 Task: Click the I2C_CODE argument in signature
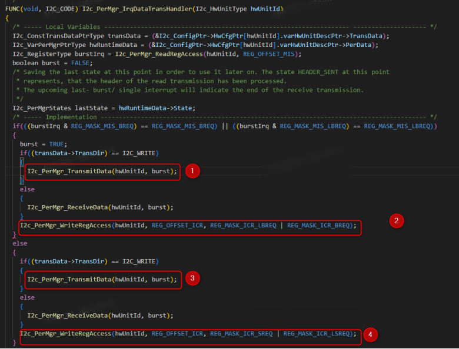coord(60,9)
